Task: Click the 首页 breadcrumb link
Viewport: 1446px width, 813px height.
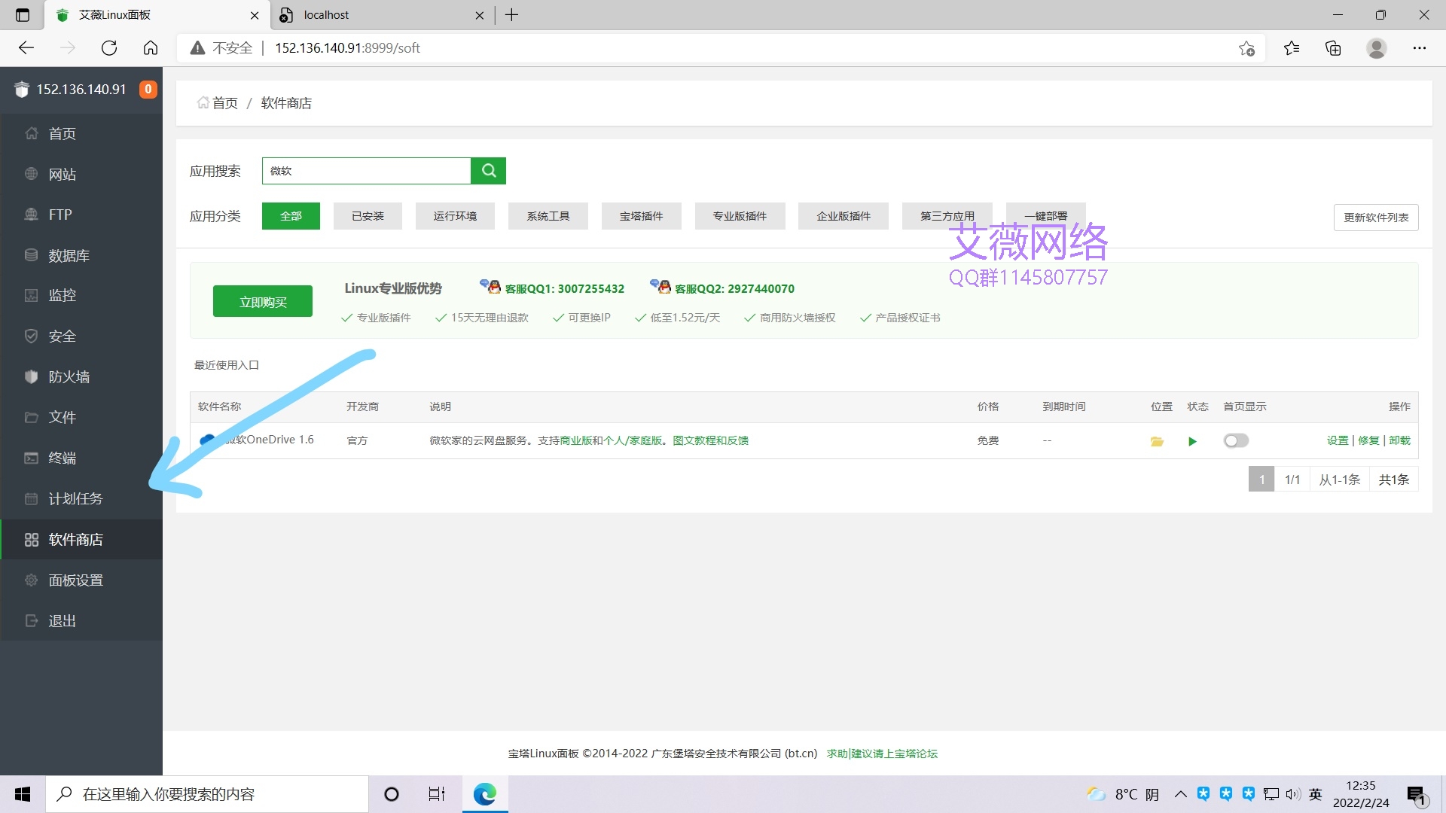Action: point(218,103)
